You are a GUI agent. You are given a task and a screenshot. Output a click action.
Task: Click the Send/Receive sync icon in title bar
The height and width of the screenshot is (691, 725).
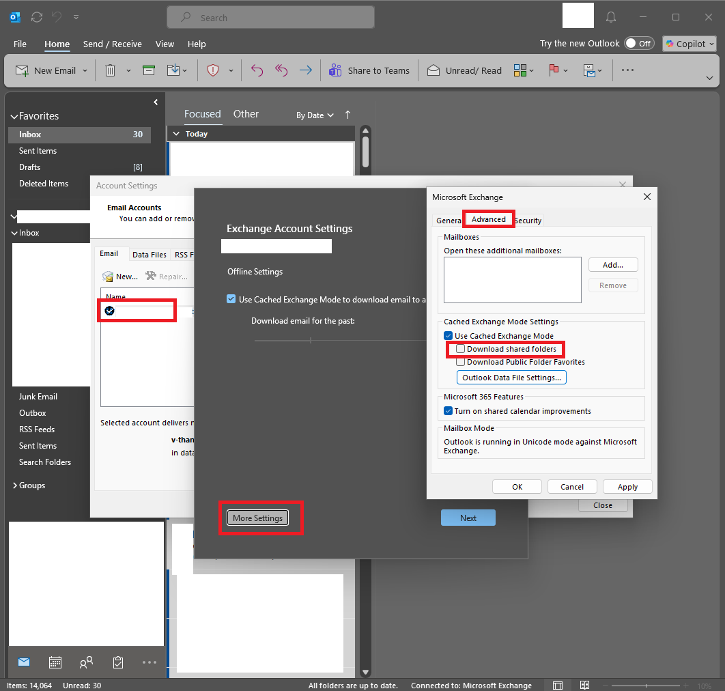coord(37,17)
